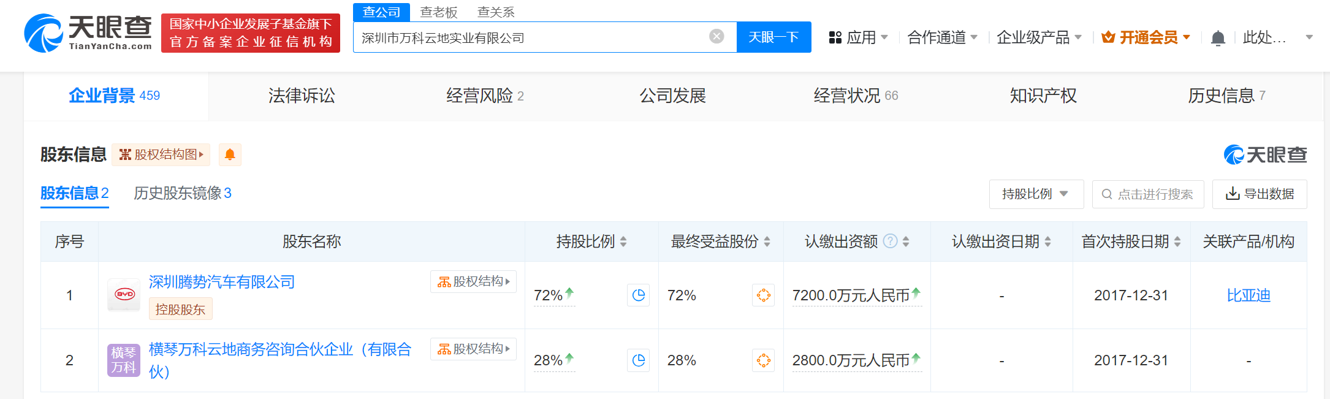
Task: Expand the 合作通道 menu
Action: pyautogui.click(x=942, y=37)
